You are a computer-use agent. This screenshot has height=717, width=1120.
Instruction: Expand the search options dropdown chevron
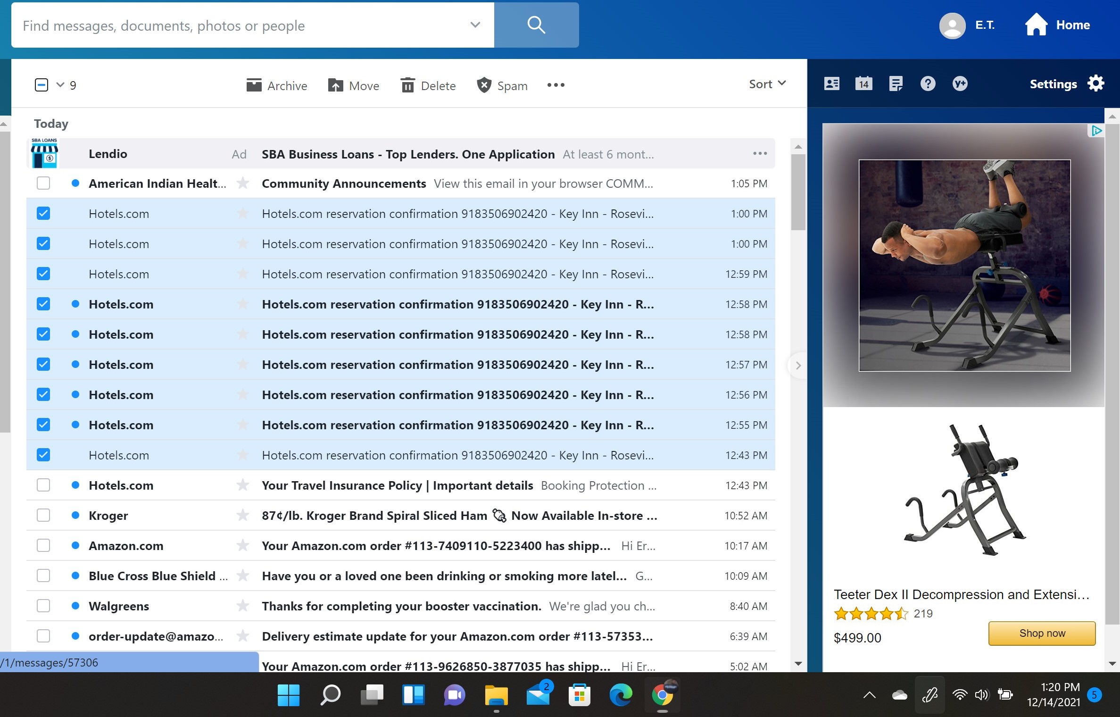[x=475, y=25]
